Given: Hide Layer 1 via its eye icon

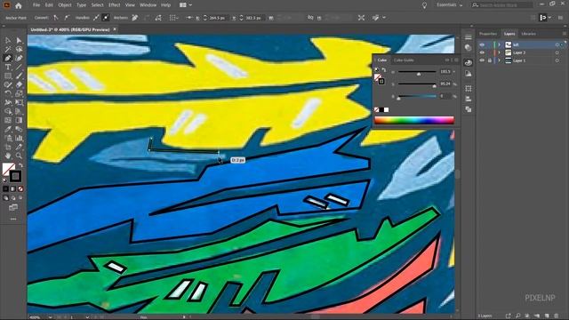Looking at the screenshot, I should (x=482, y=60).
